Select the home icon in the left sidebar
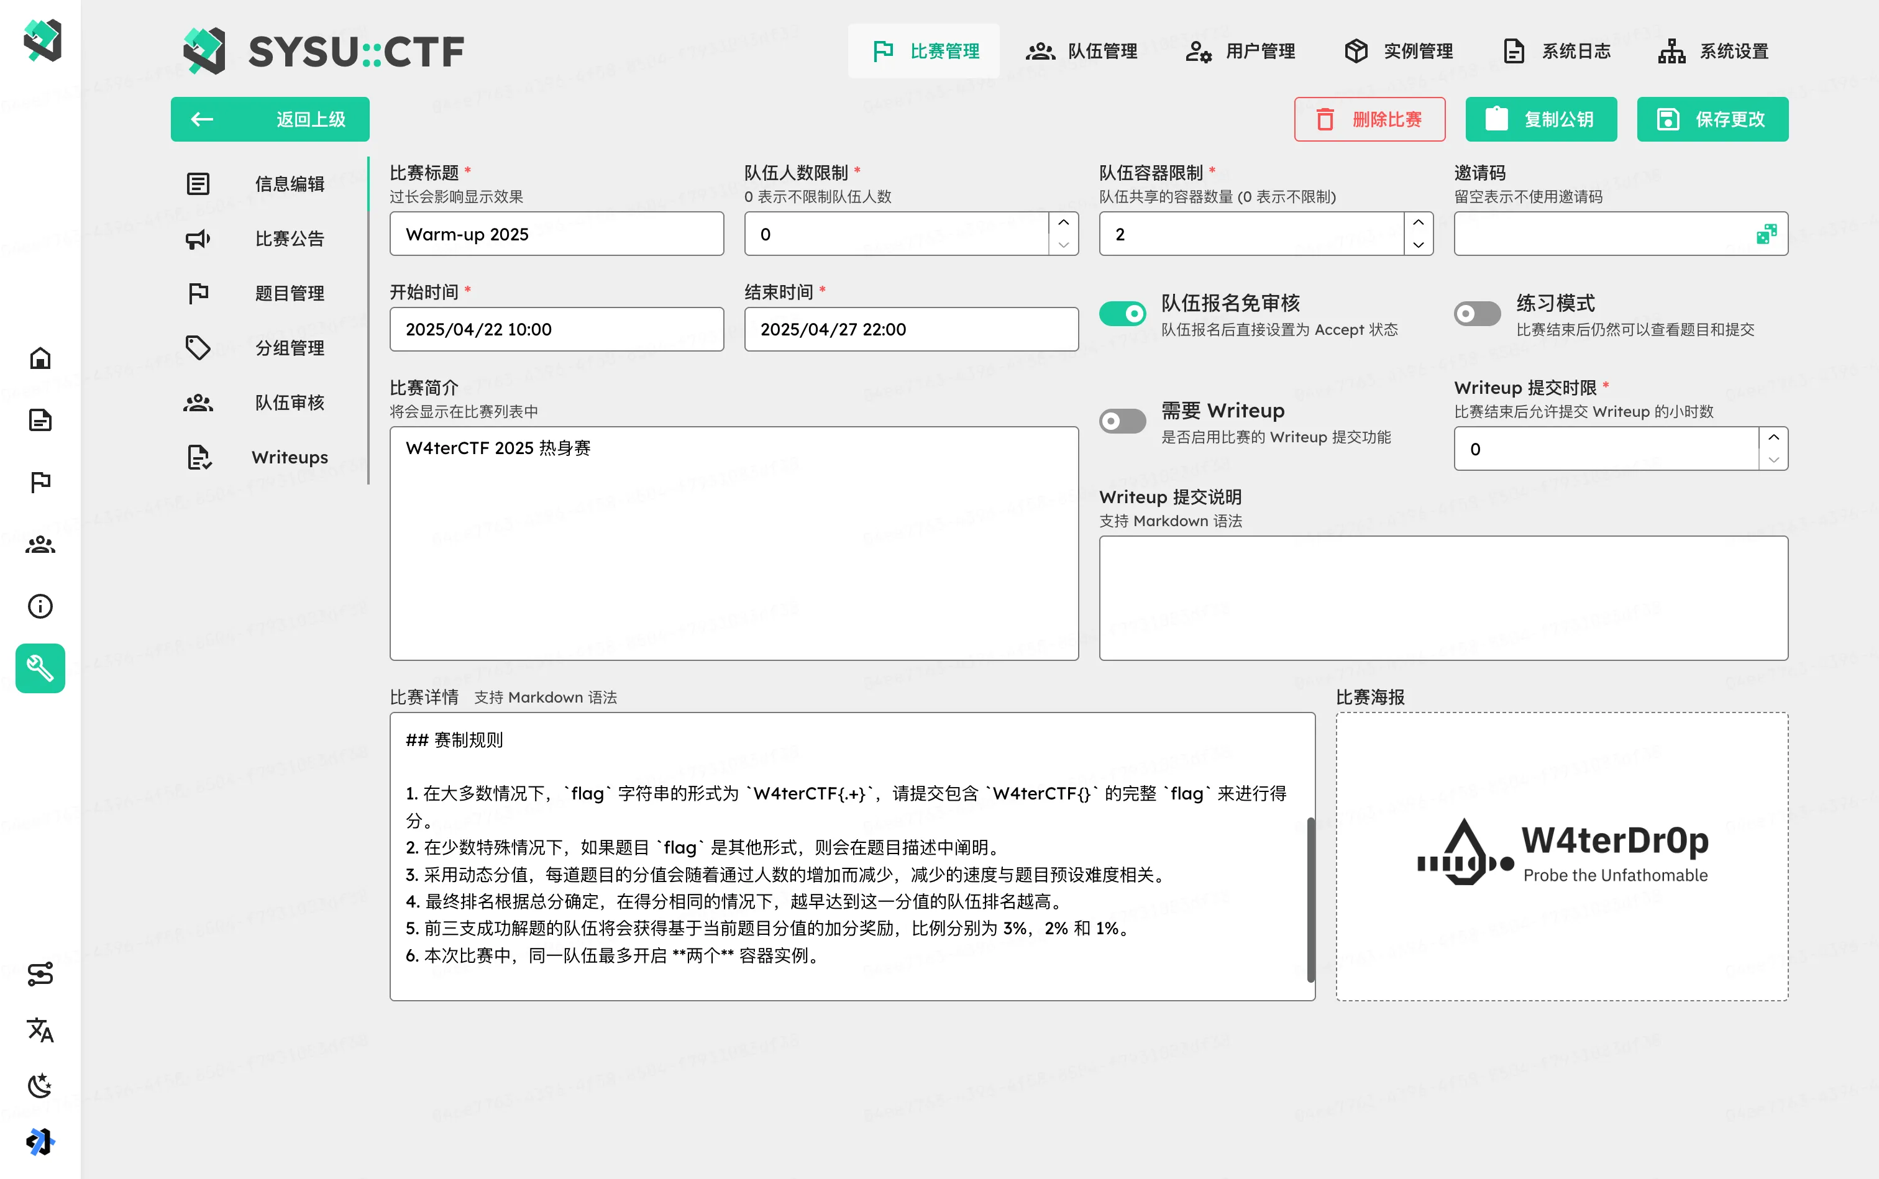 [40, 358]
